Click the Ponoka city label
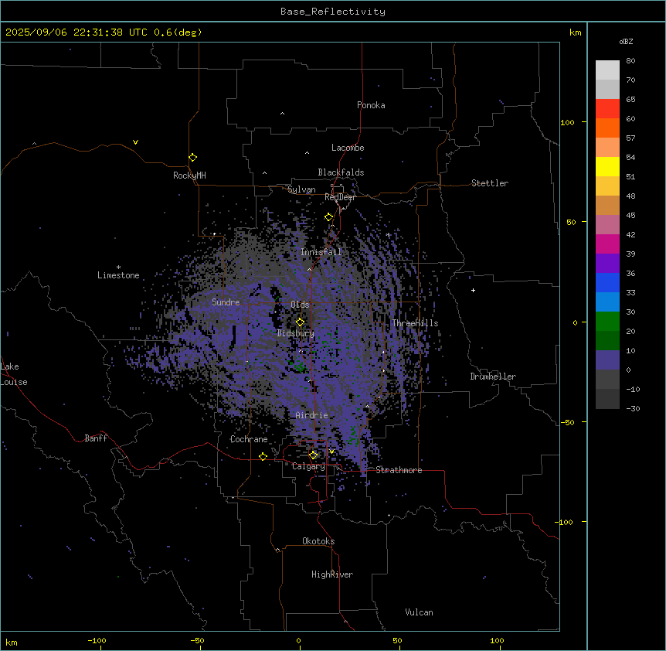666x651 pixels. pyautogui.click(x=371, y=105)
